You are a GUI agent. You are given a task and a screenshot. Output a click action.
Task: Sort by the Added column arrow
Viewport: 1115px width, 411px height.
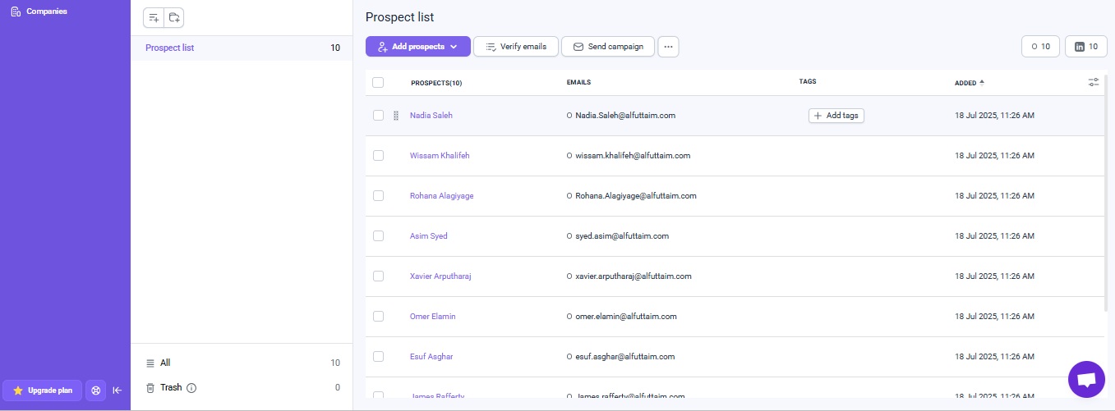coord(982,82)
